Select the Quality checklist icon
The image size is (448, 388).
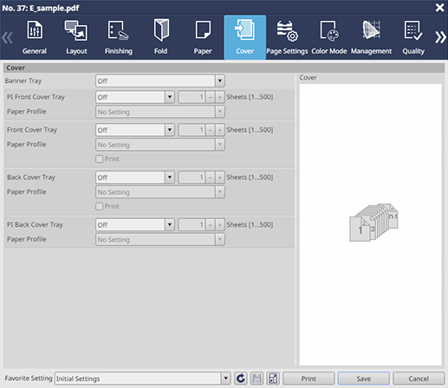pyautogui.click(x=413, y=30)
